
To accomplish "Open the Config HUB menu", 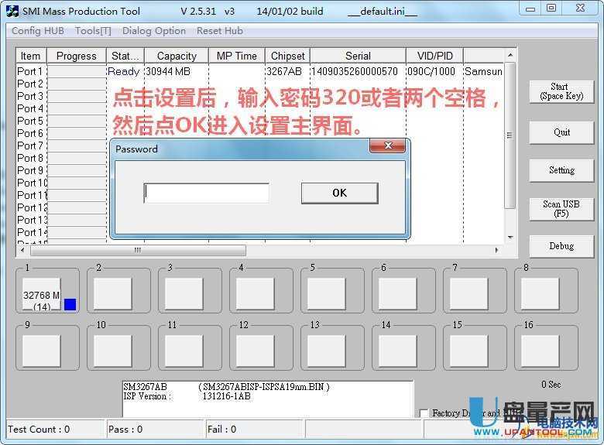I will (x=38, y=31).
